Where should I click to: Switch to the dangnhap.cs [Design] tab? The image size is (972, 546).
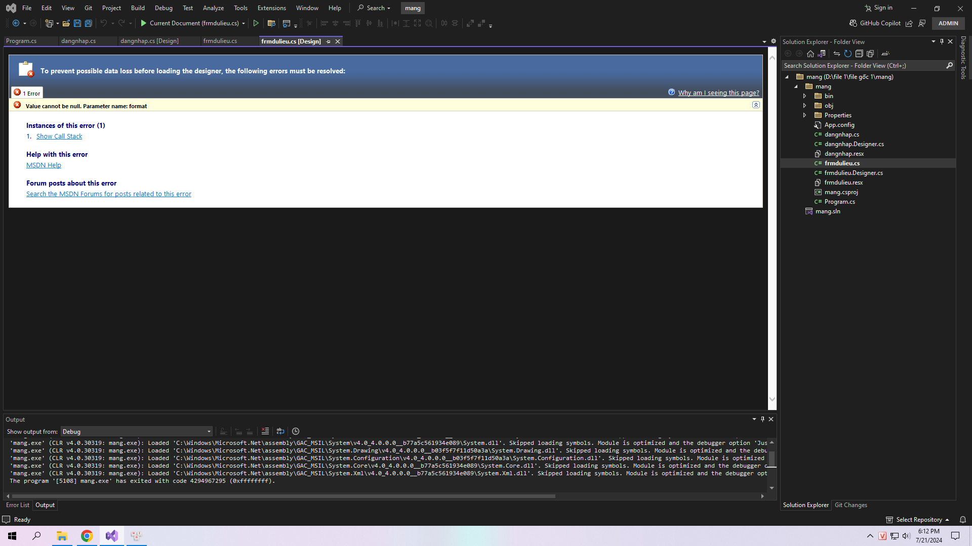point(149,41)
